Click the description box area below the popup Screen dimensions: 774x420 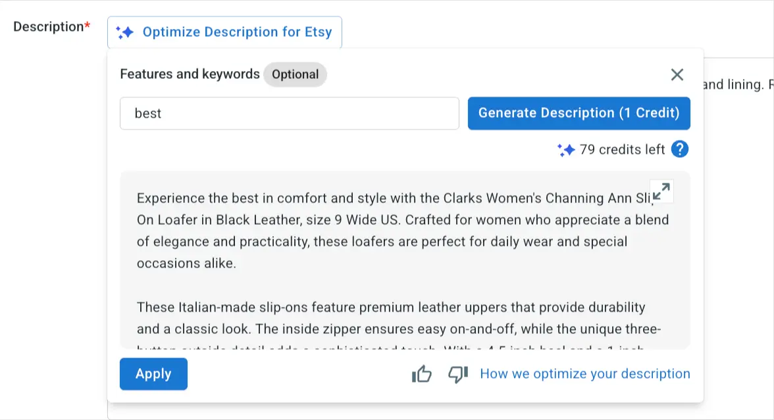(x=395, y=412)
